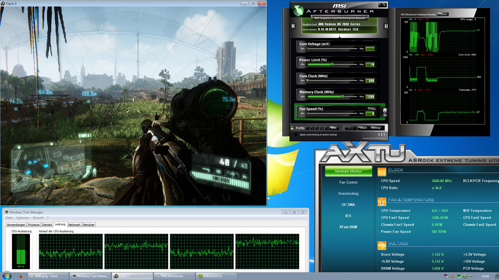
Task: Select Afterburner profile slot 5
Action: [x=326, y=128]
